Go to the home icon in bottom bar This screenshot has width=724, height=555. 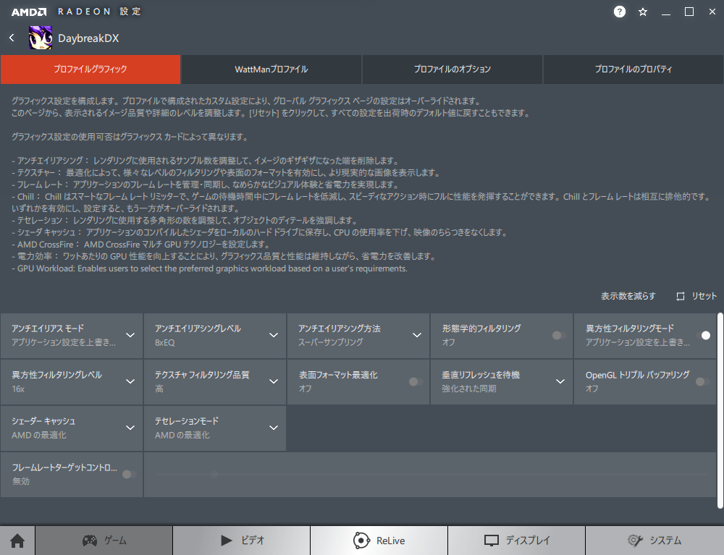coord(17,541)
